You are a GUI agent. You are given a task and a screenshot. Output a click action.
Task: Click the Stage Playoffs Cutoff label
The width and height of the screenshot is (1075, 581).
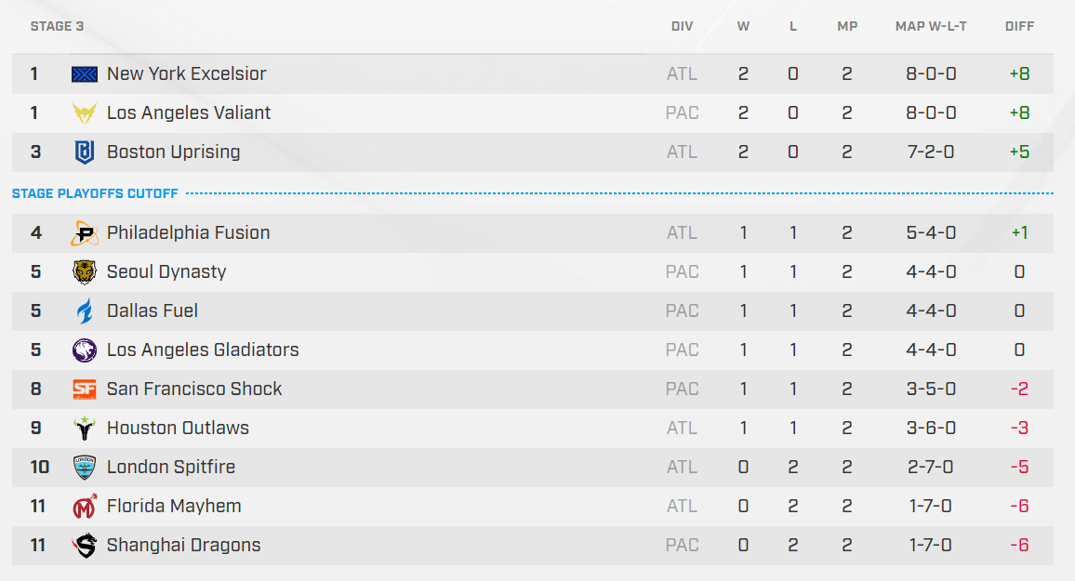pos(94,193)
